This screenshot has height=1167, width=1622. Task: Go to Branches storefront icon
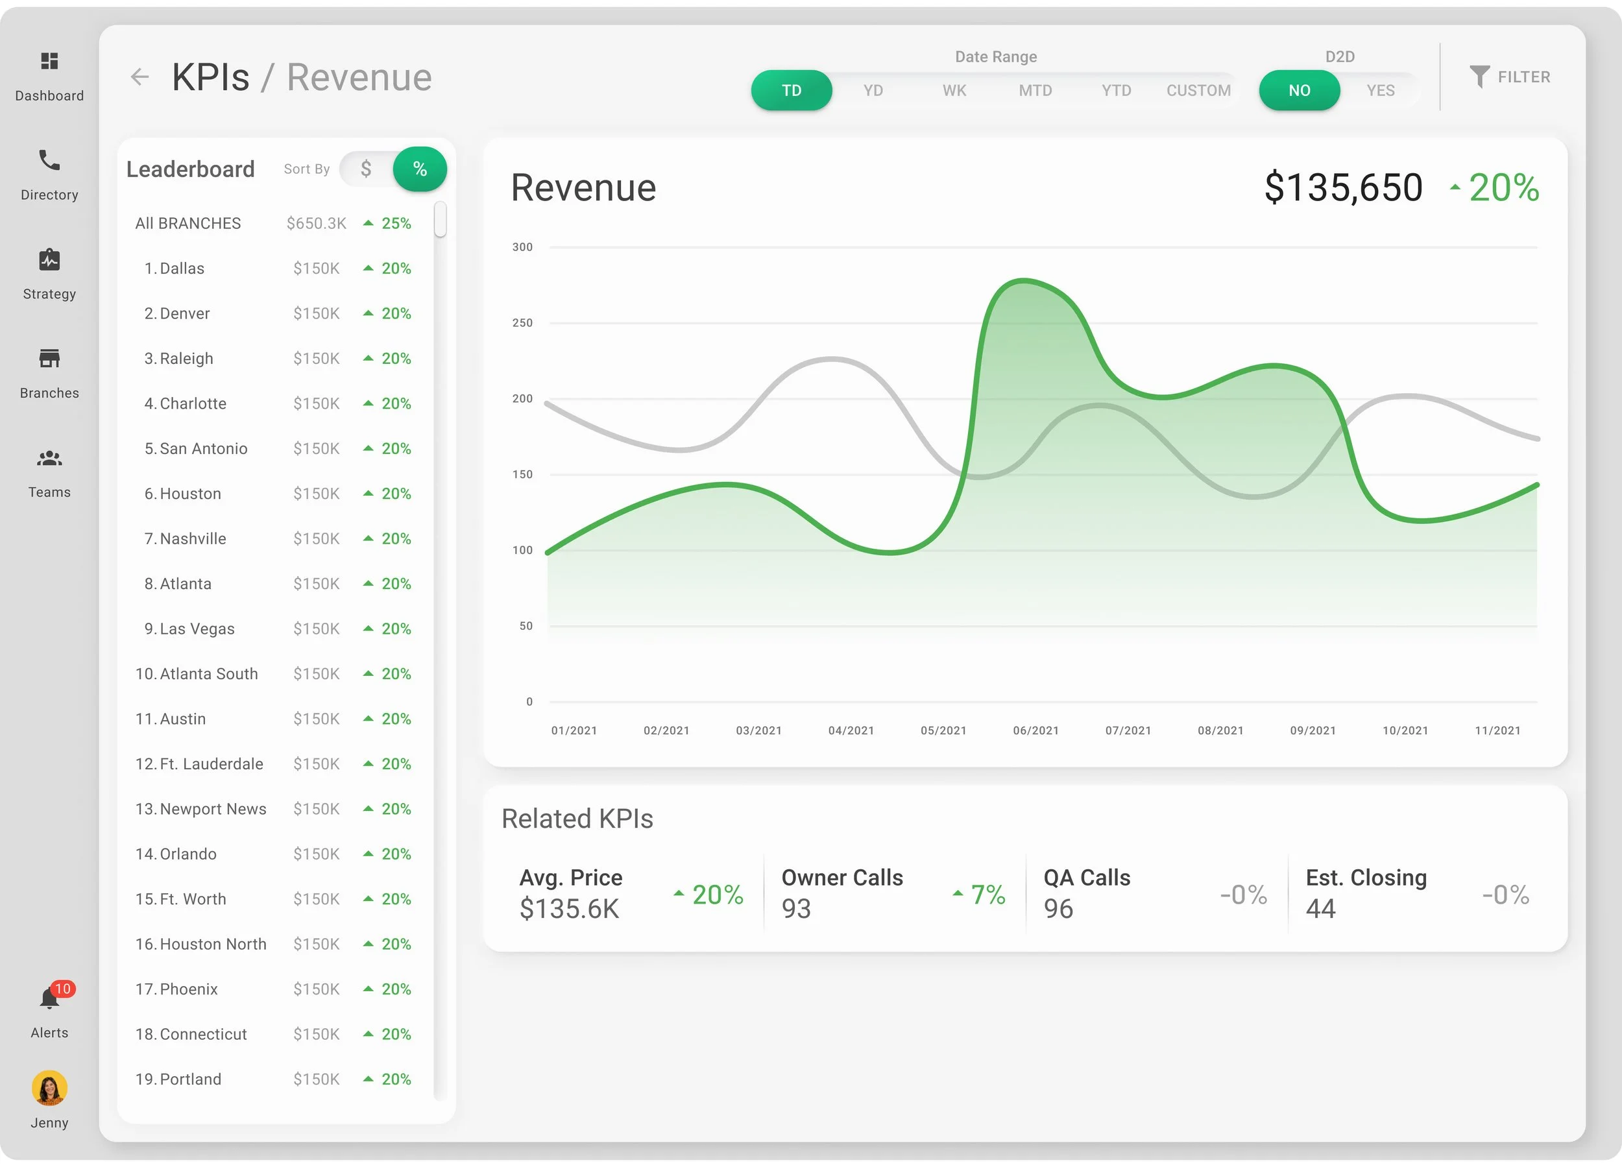point(49,358)
